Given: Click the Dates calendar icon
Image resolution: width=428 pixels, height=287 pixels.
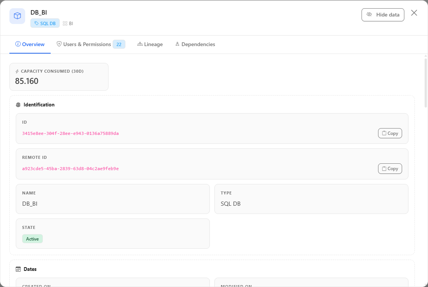Looking at the screenshot, I should pos(18,269).
